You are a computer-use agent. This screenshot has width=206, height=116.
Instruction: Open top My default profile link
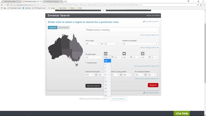[152, 22]
